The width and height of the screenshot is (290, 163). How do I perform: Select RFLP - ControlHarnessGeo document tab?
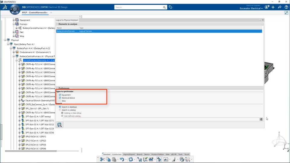[x=35, y=13]
